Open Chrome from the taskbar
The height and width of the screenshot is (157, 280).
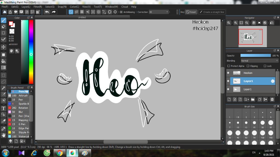pos(60,153)
